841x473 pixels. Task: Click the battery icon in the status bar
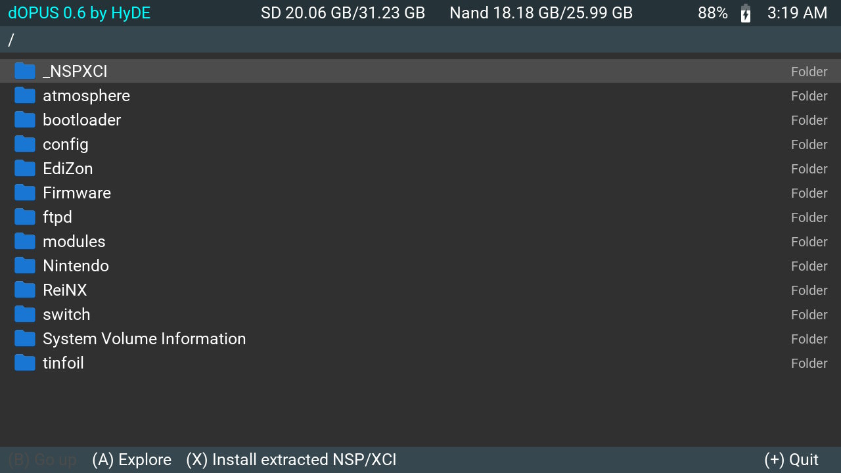[x=746, y=12]
